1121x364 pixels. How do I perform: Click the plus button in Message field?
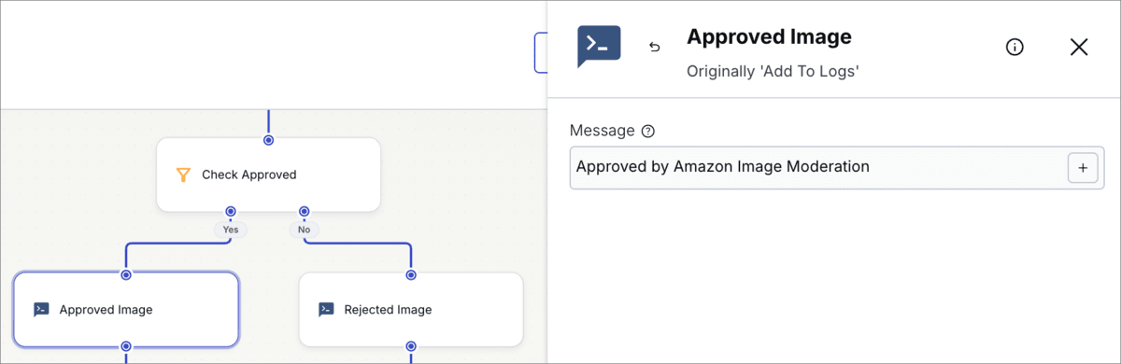1083,168
